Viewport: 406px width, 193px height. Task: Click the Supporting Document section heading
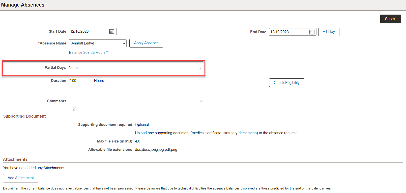(24, 116)
